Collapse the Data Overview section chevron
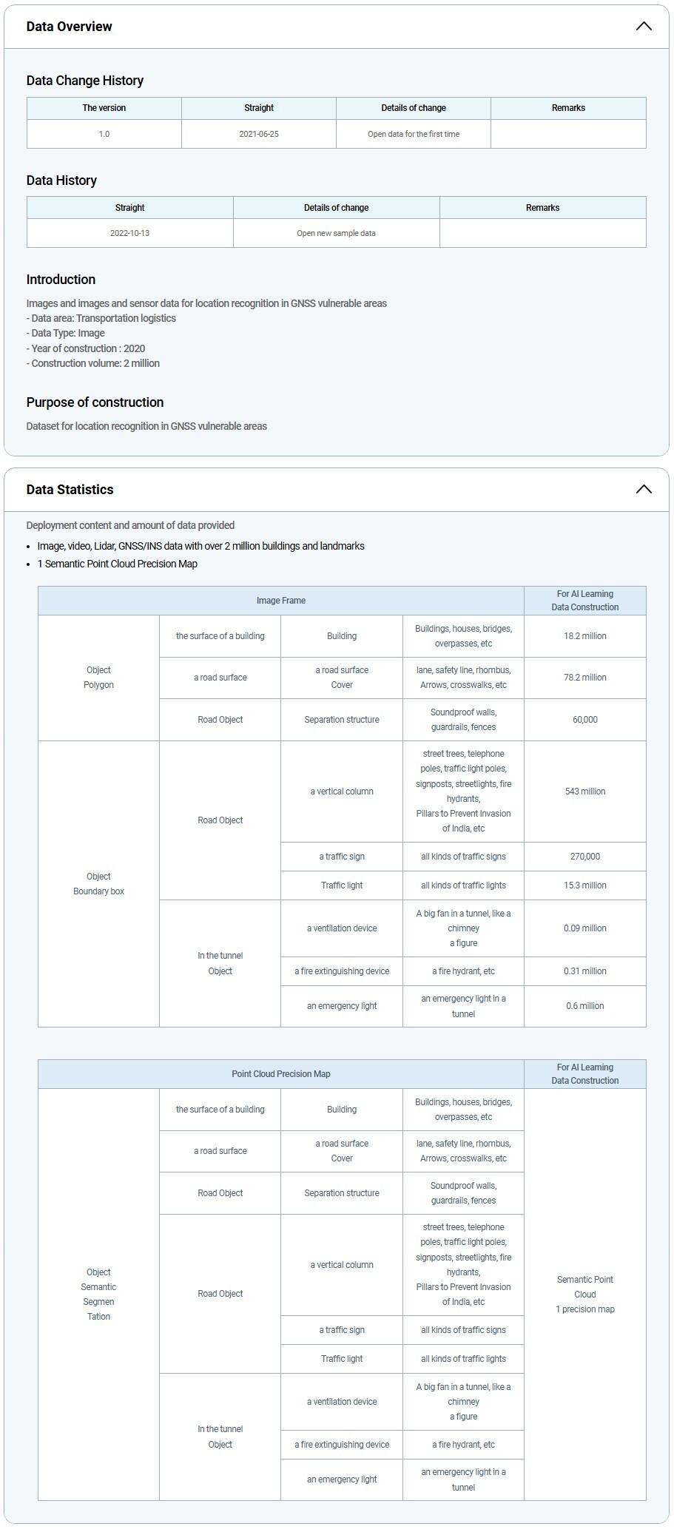This screenshot has width=674, height=1532. pos(643,27)
